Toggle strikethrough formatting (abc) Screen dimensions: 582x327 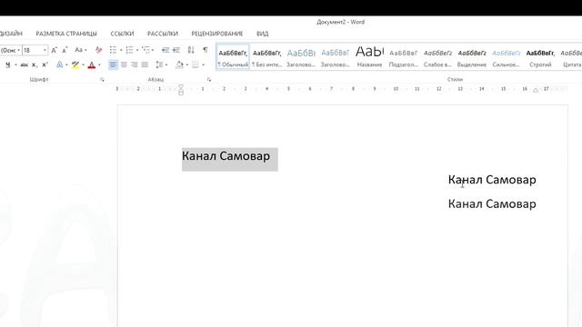click(x=25, y=64)
